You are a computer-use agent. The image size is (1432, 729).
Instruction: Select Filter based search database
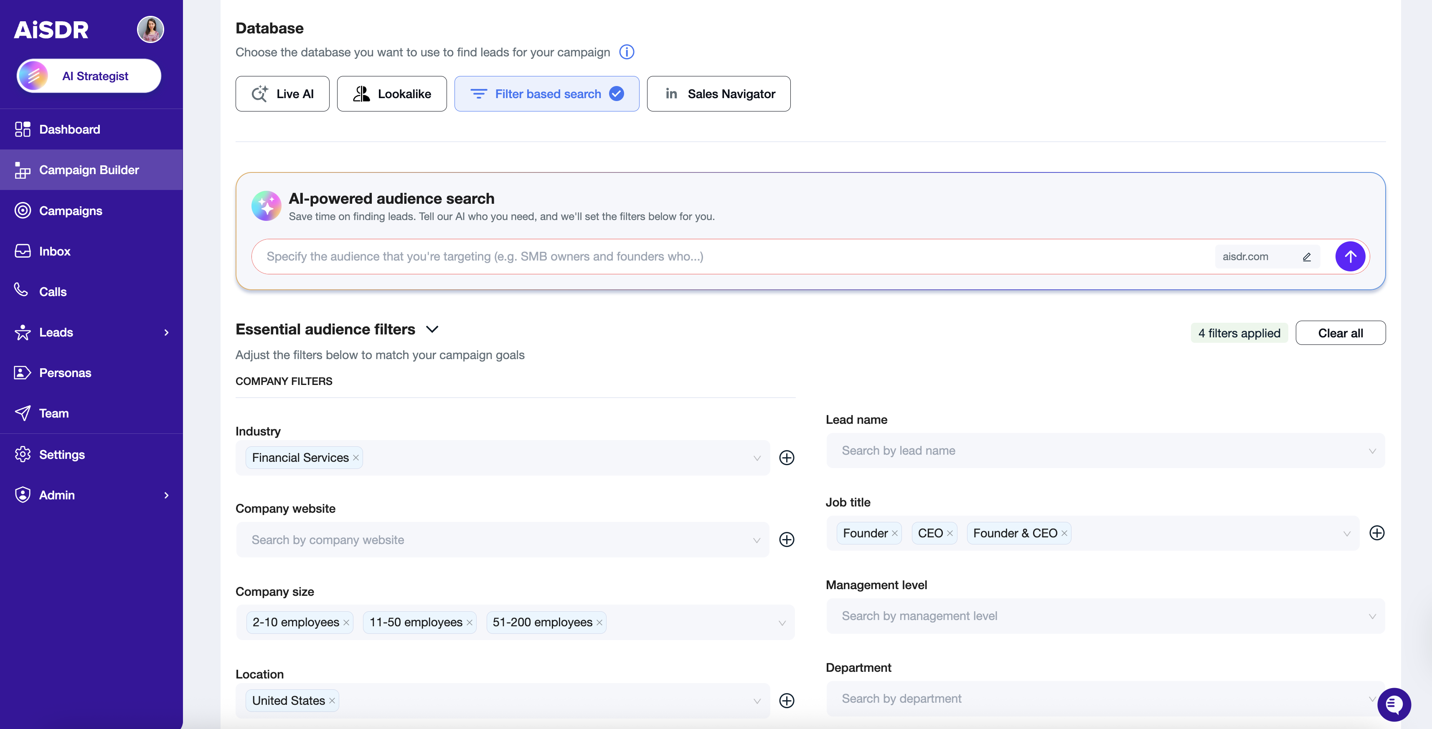pyautogui.click(x=546, y=94)
